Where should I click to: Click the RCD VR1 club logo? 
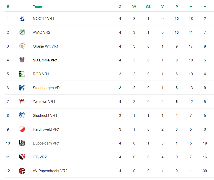coord(22,74)
